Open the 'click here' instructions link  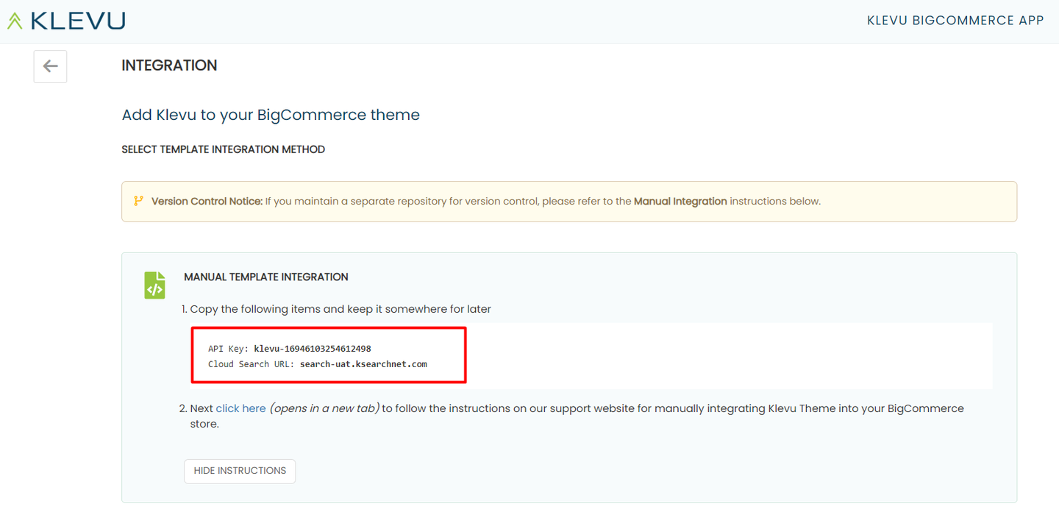[x=240, y=408]
